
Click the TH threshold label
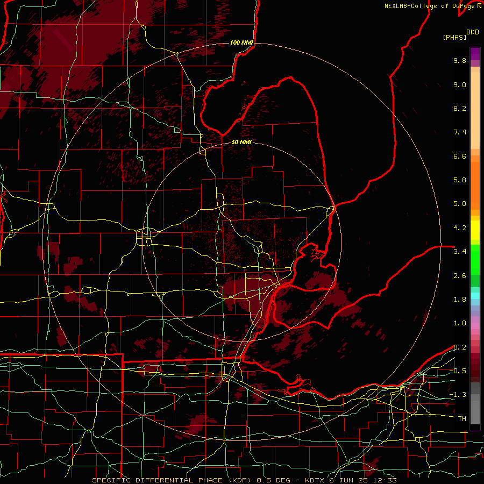pyautogui.click(x=462, y=419)
